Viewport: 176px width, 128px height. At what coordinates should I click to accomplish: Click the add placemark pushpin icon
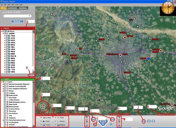tap(143, 121)
